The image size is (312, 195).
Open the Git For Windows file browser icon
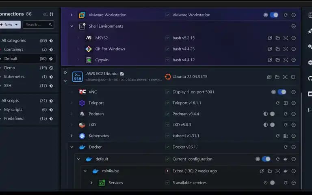click(278, 49)
